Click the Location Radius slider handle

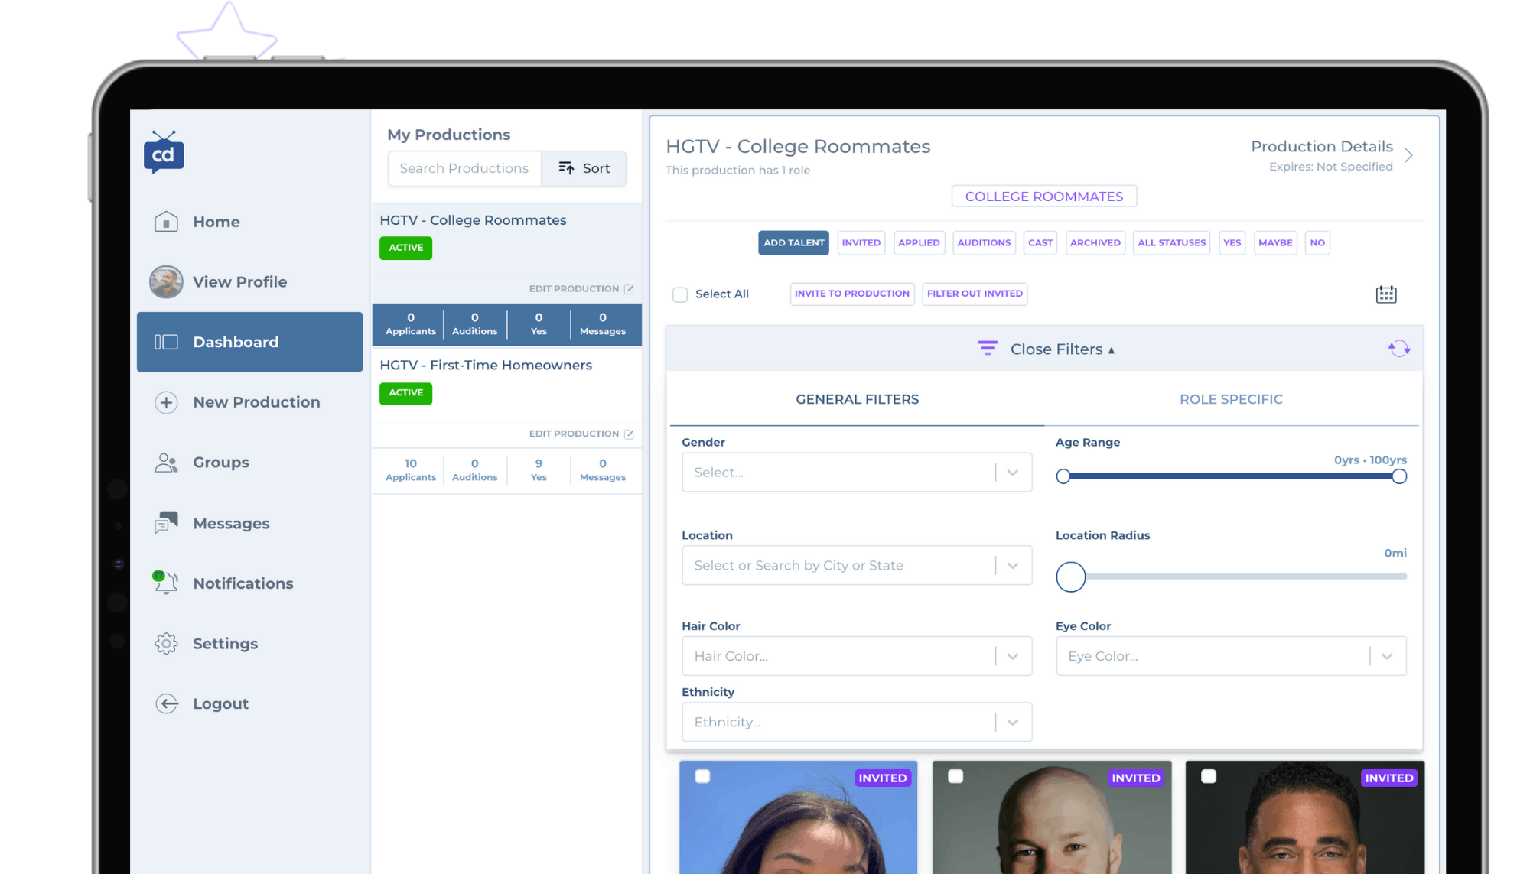click(x=1070, y=577)
